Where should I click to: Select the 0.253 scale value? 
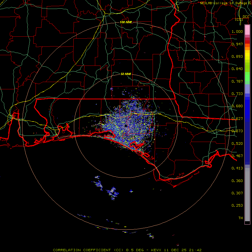(237, 206)
